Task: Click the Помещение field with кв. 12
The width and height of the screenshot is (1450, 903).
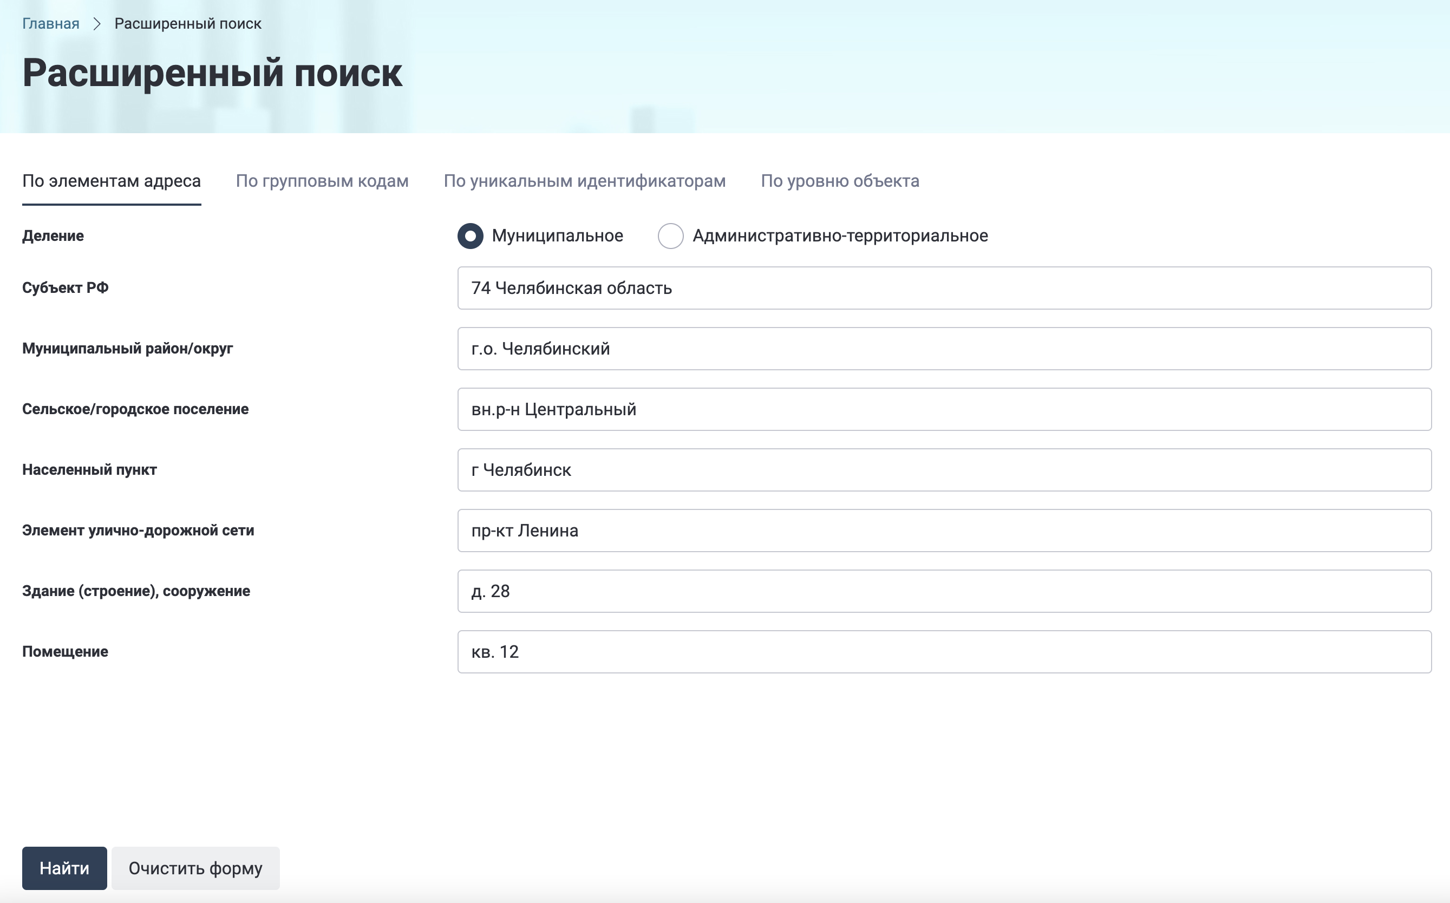Action: click(x=944, y=652)
